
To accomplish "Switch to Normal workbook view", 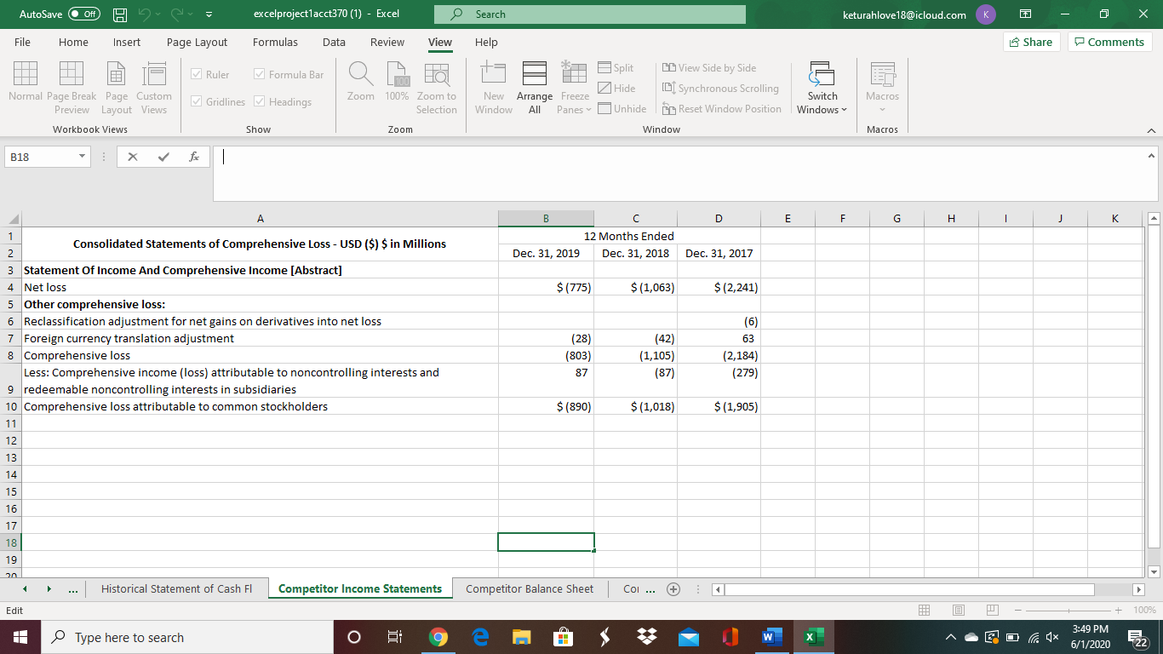I will (25, 84).
